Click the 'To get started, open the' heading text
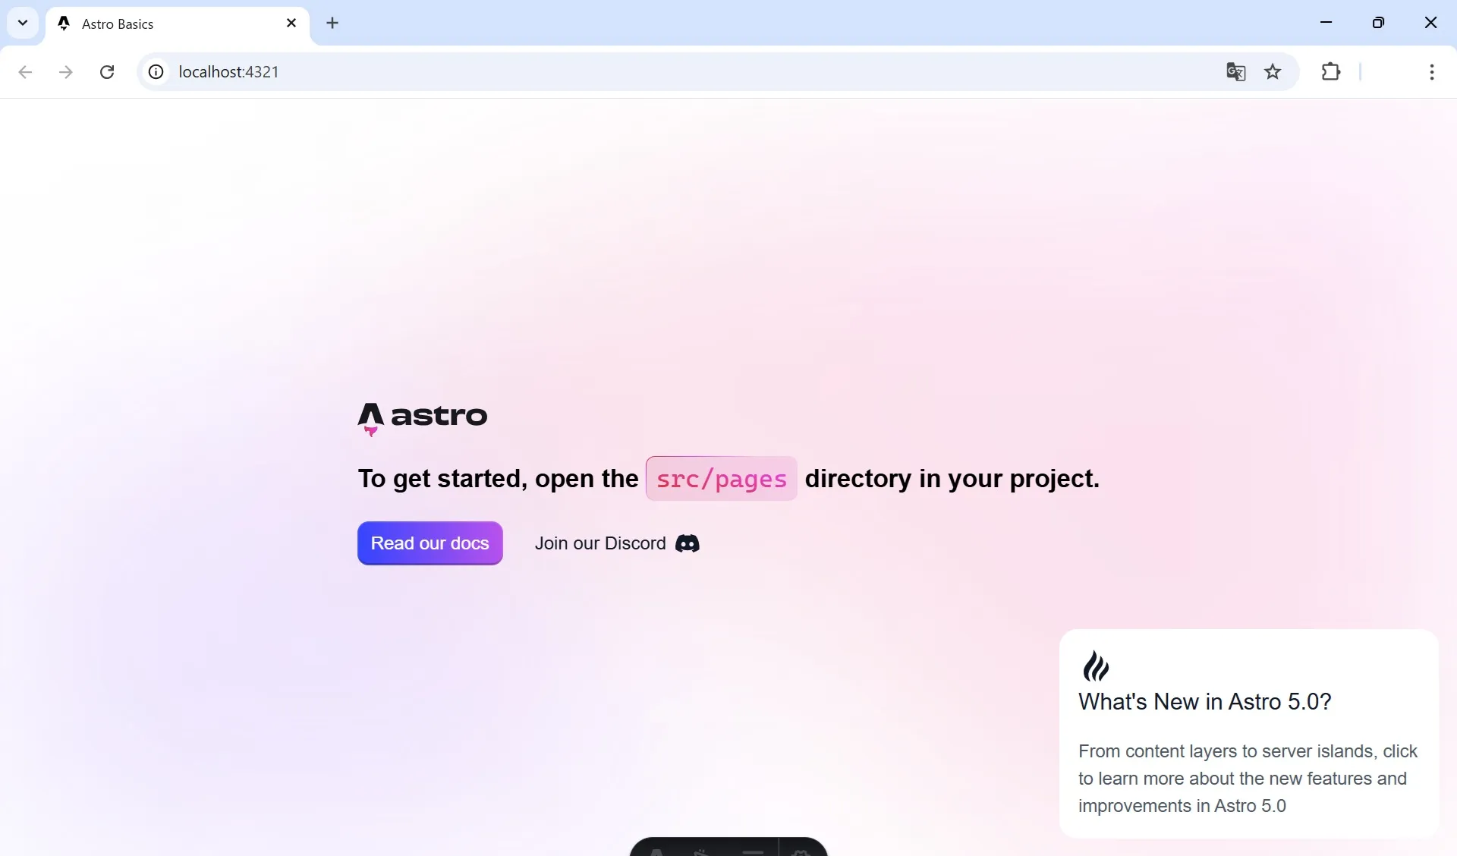This screenshot has height=856, width=1457. (499, 479)
